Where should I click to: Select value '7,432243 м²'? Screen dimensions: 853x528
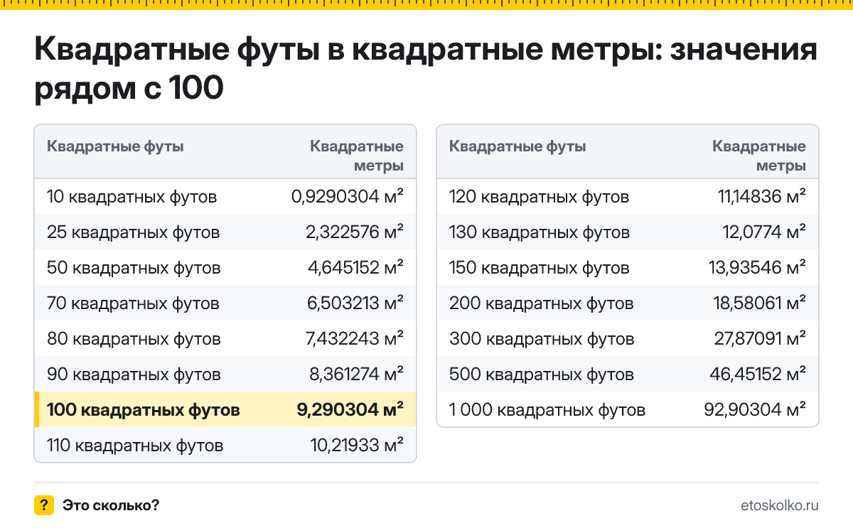pos(355,339)
